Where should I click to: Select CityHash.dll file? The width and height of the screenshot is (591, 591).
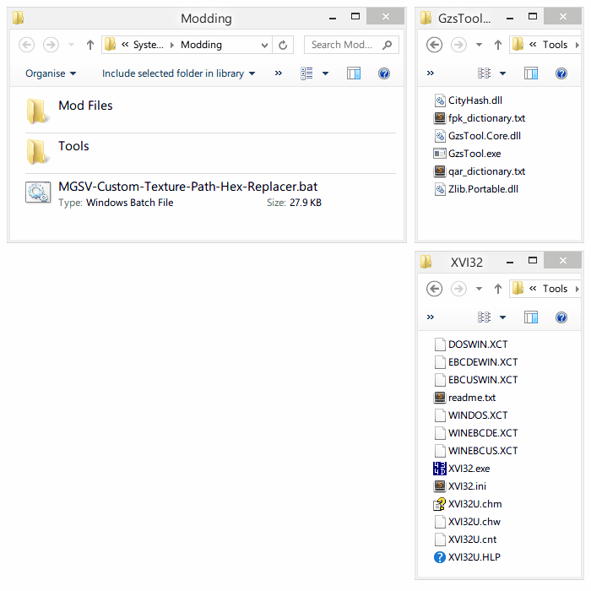pyautogui.click(x=469, y=100)
